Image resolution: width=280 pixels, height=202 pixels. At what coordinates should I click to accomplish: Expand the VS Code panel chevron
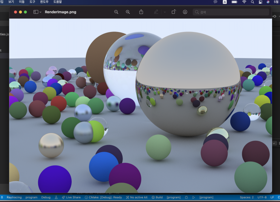coord(274,143)
